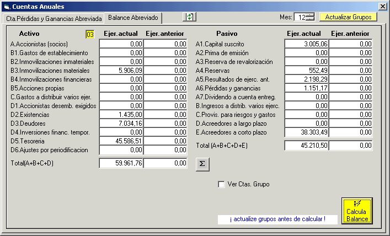Click B3.Inmovilizaciones materiales current year field
390x236 pixels.
(121, 71)
